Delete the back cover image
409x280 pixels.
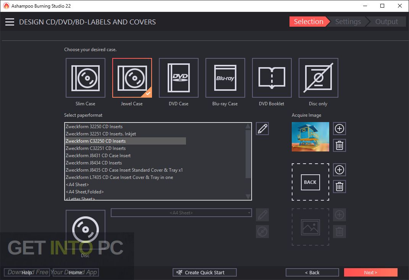coord(339,187)
